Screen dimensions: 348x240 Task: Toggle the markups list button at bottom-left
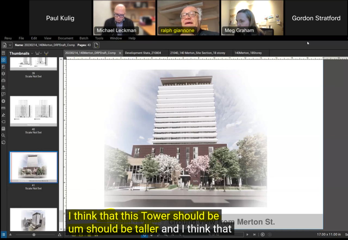point(3,235)
